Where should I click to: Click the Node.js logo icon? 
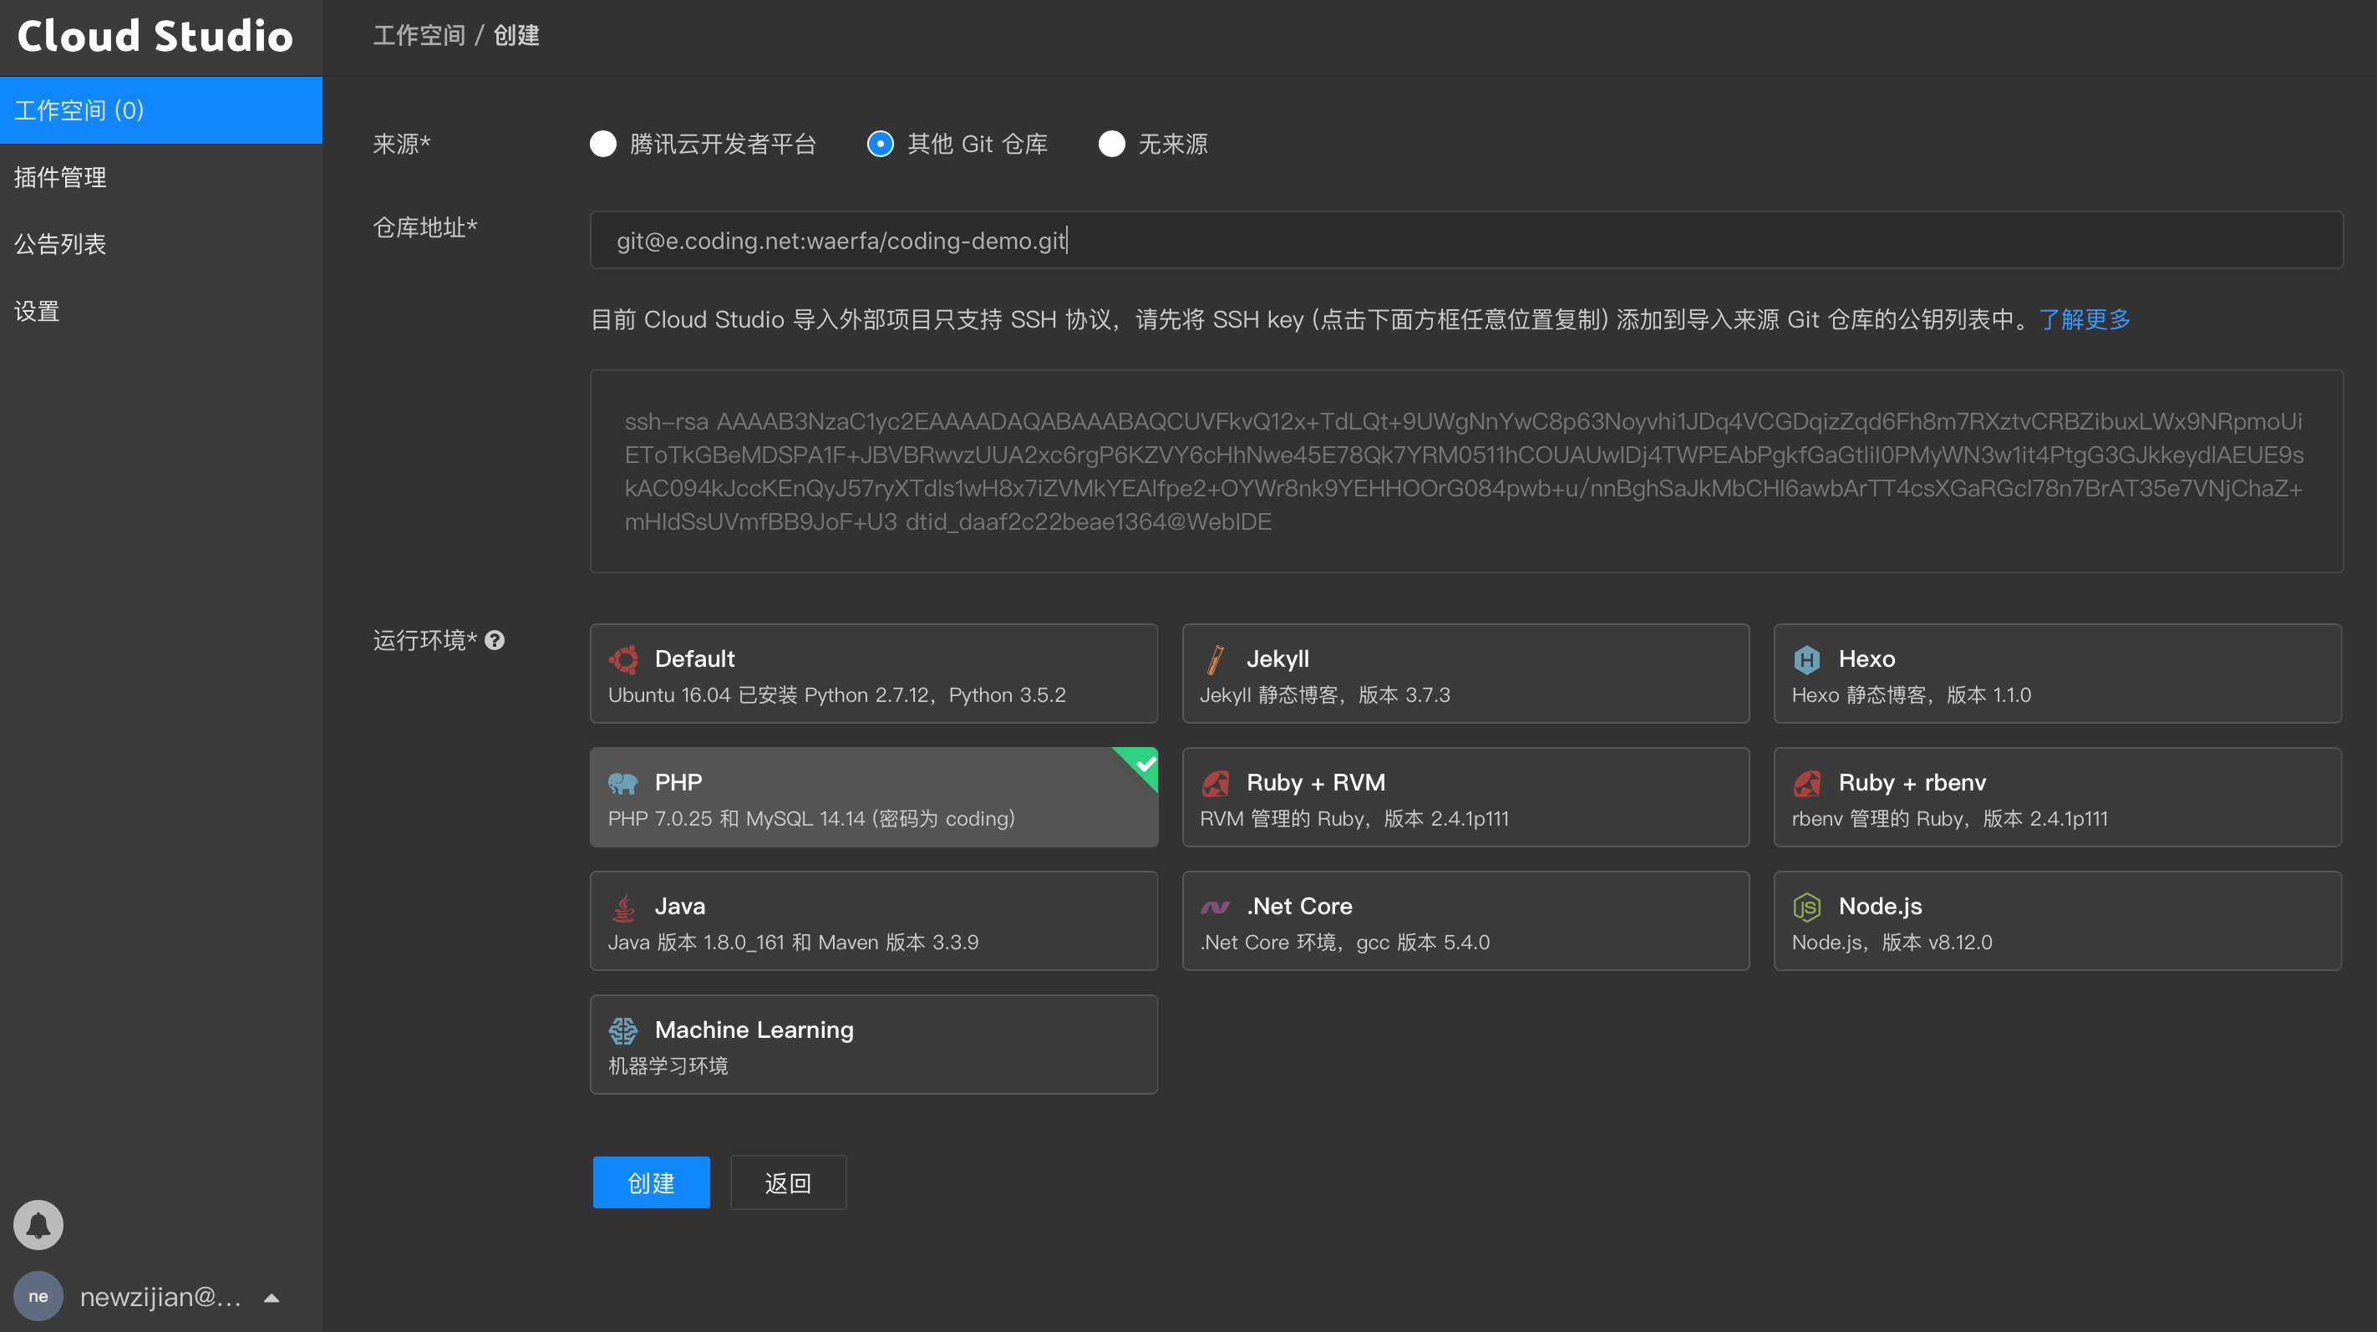pos(1806,907)
